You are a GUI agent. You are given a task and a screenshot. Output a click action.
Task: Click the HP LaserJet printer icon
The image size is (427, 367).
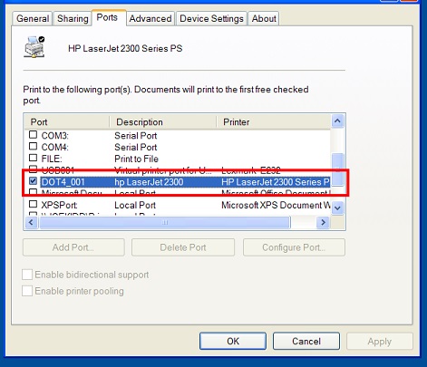coord(34,47)
